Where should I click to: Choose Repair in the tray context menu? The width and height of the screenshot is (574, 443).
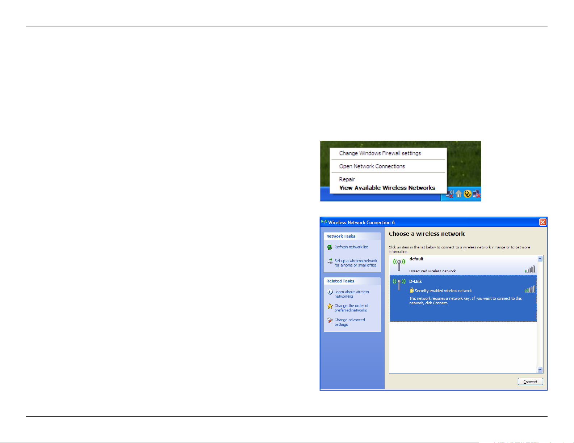[x=347, y=179]
